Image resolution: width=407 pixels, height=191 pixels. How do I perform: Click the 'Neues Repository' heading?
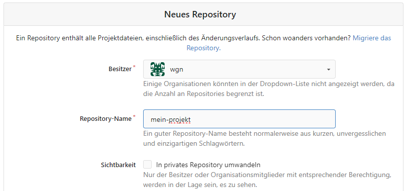(200, 14)
